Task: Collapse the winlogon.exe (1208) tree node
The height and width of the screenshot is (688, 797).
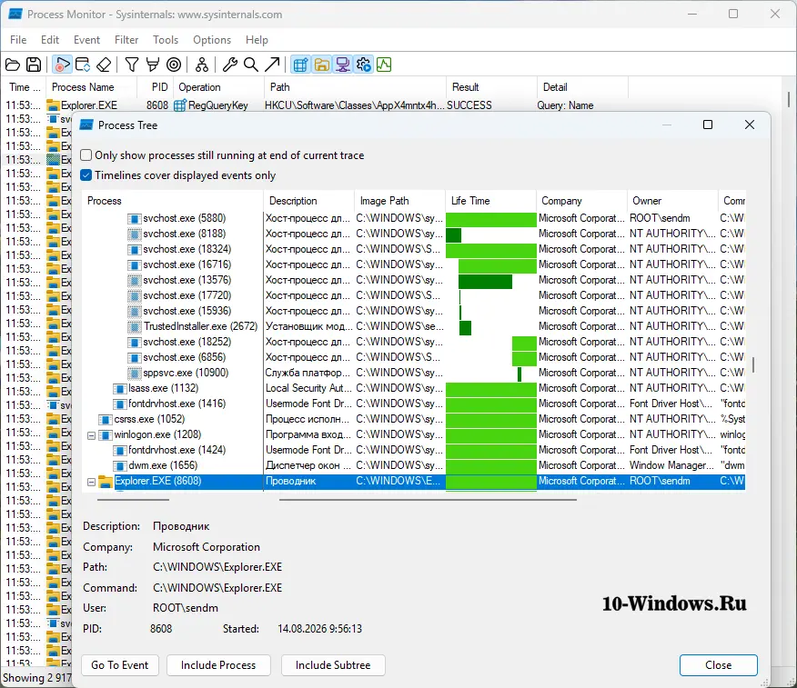Action: click(92, 435)
